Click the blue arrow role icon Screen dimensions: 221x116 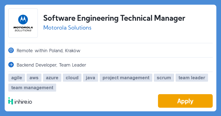11,65
